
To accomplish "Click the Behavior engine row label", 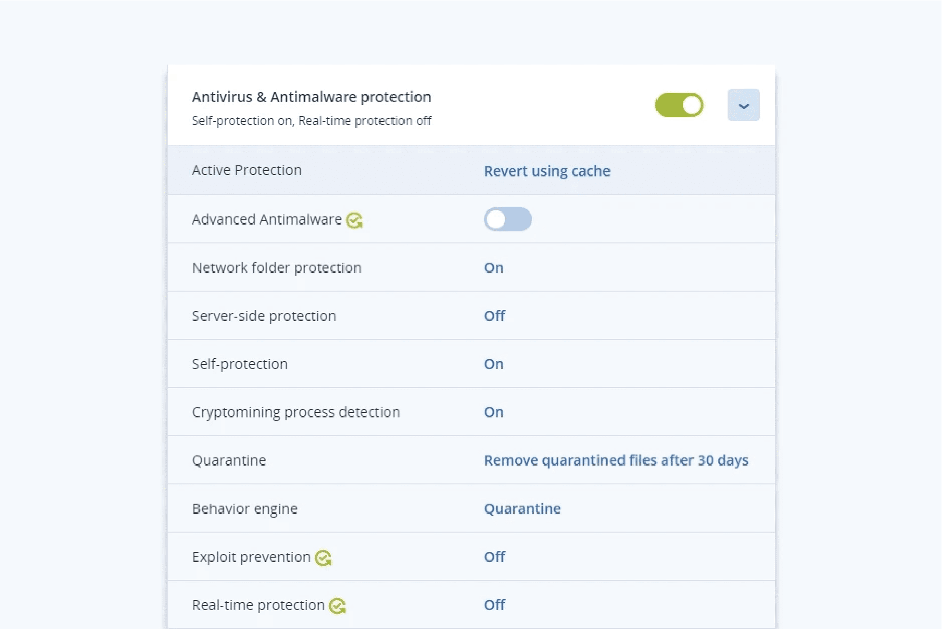I will click(245, 509).
